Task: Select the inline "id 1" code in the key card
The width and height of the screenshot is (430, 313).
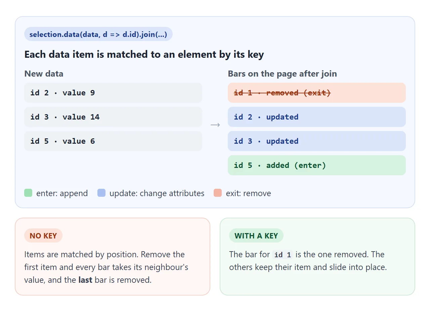Action: coord(283,255)
